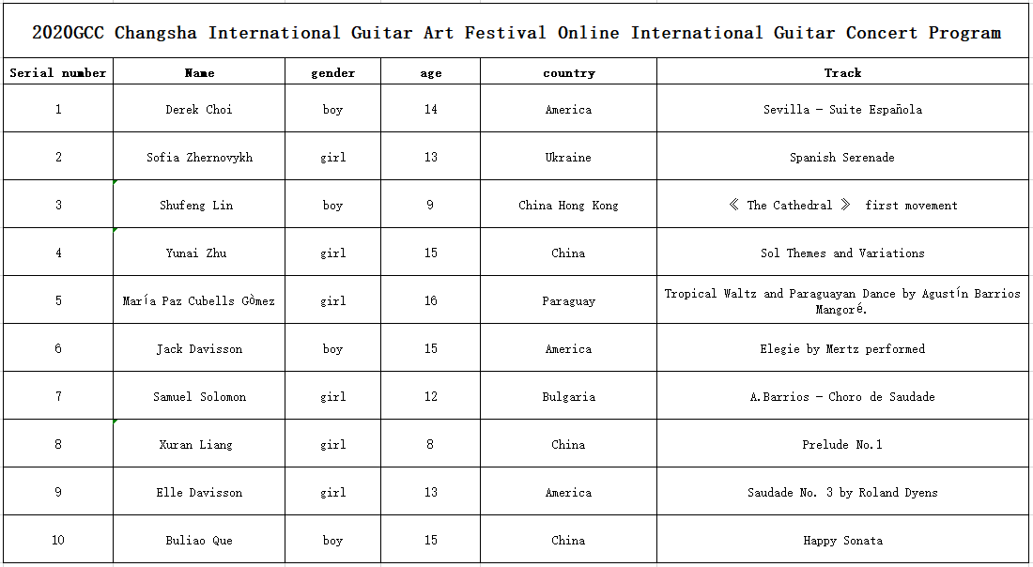Select the Sol Themes and Variations cell
Image resolution: width=1033 pixels, height=567 pixels.
pyautogui.click(x=842, y=253)
